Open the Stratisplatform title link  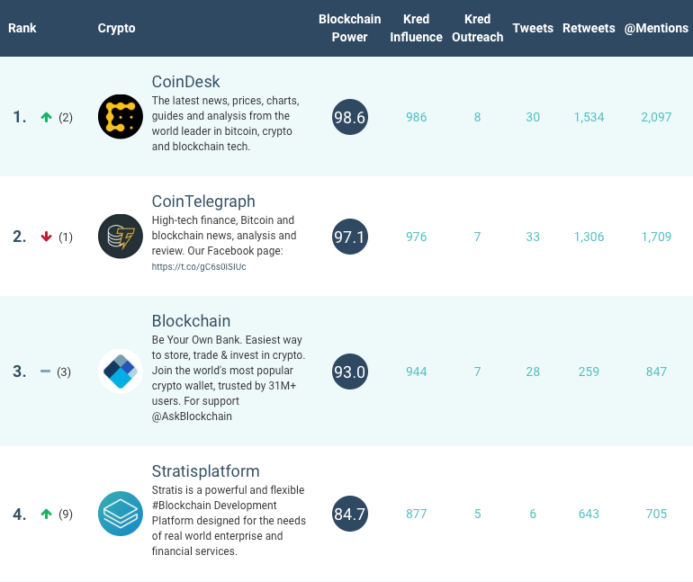[x=205, y=471]
